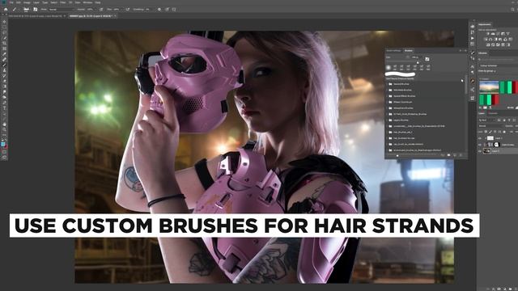Close the active document tab
The height and width of the screenshot is (291, 518).
point(115,15)
